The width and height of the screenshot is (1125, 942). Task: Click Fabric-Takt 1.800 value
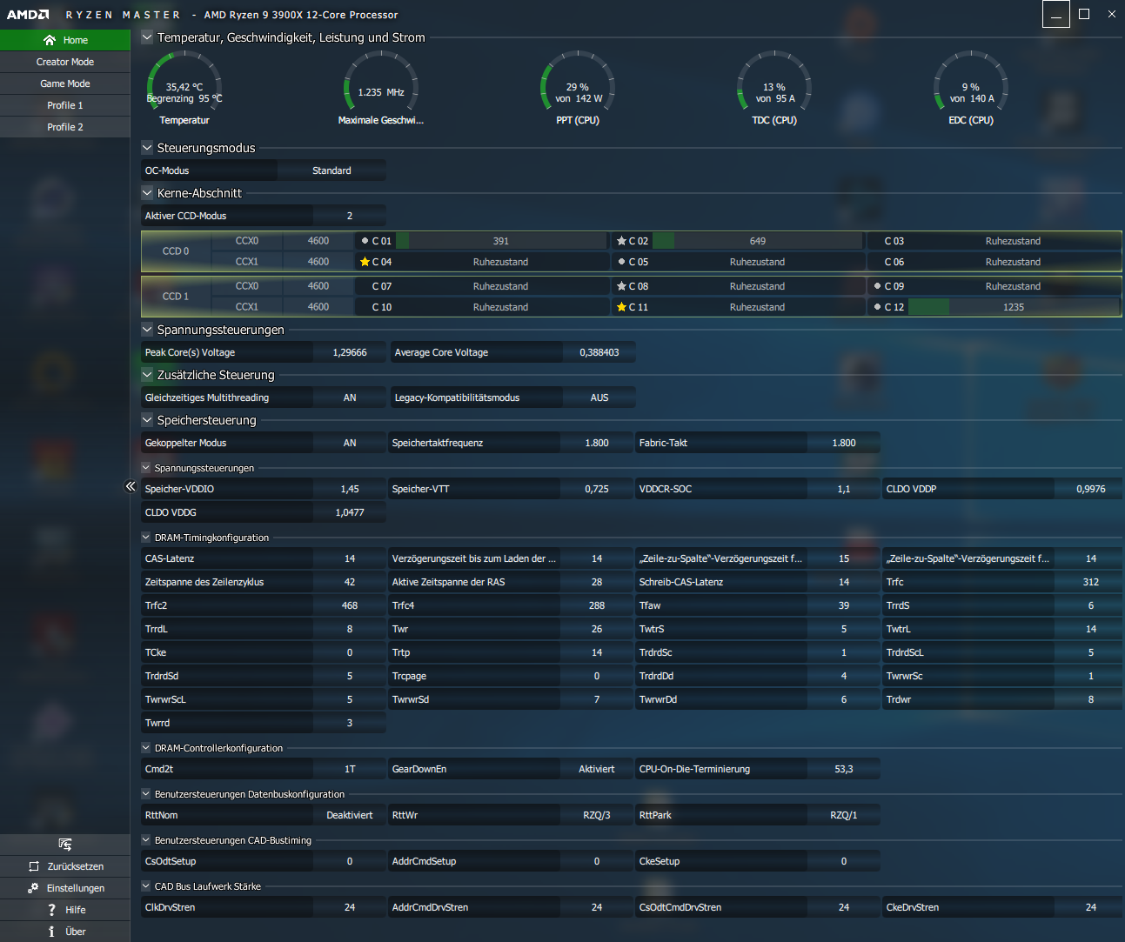(x=844, y=443)
